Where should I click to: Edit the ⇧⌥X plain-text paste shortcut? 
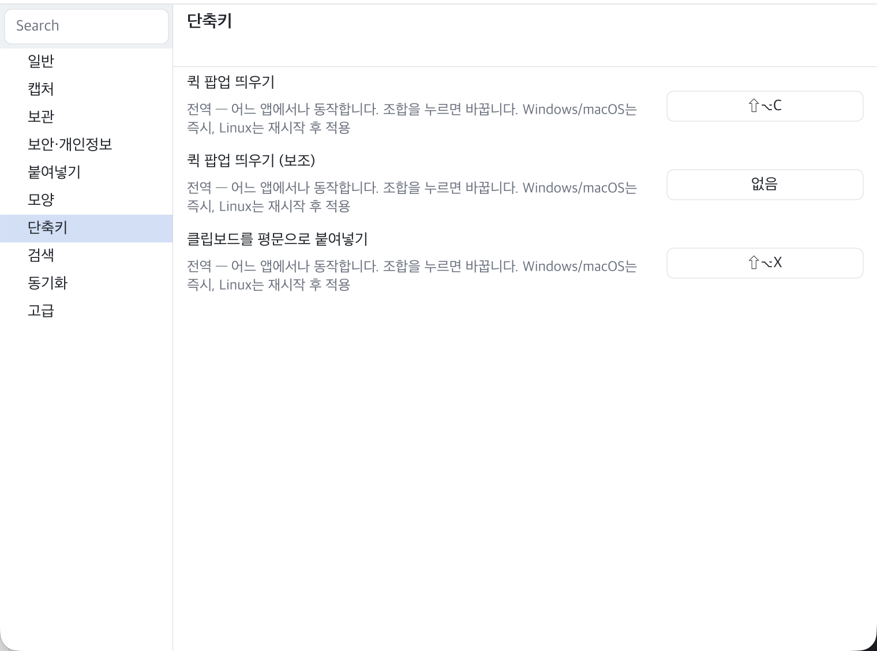coord(764,263)
